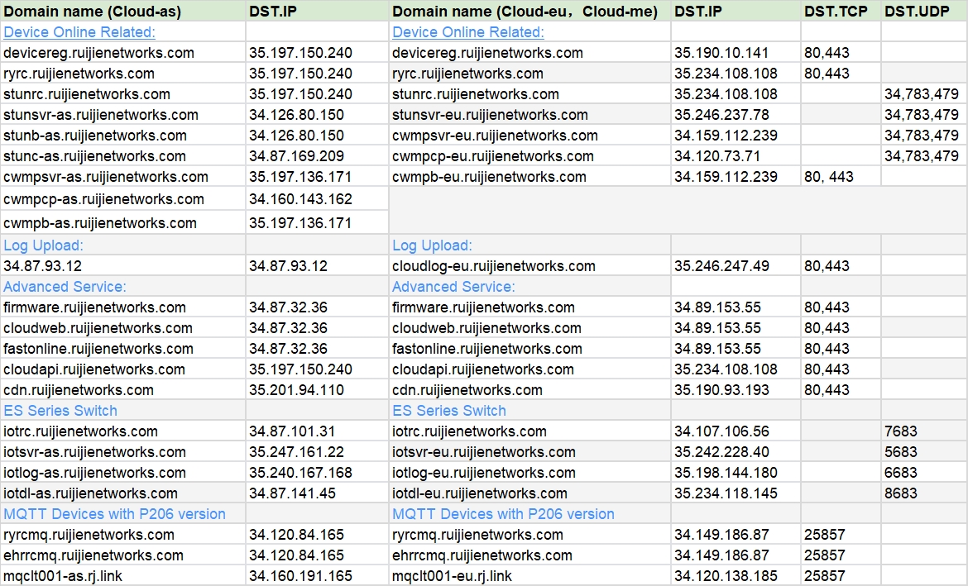The width and height of the screenshot is (968, 586).
Task: Select the cwmpcp-as.ruijienetworks.com domain cell
Action: click(x=103, y=199)
